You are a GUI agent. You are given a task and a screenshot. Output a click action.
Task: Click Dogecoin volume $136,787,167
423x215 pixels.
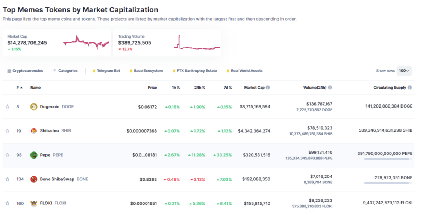click(319, 104)
